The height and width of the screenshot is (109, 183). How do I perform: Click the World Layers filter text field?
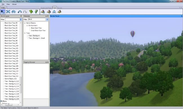tap(12, 19)
